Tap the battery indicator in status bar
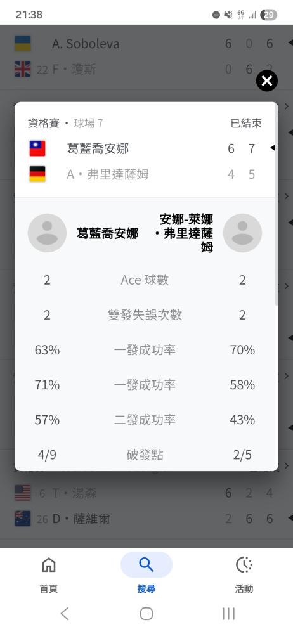293x634 pixels. pyautogui.click(x=269, y=15)
